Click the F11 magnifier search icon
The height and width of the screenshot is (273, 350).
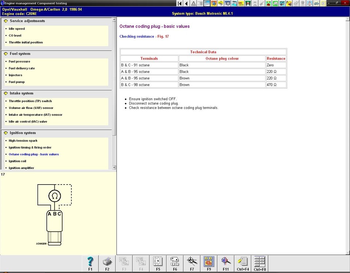(226, 264)
